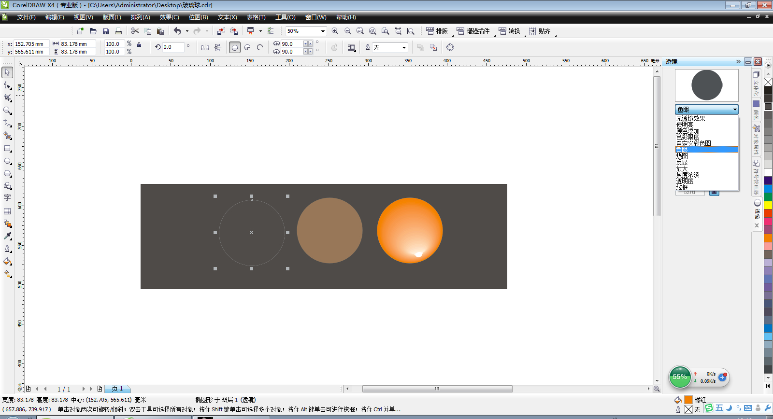Click the Cut scissors icon

click(x=135, y=31)
